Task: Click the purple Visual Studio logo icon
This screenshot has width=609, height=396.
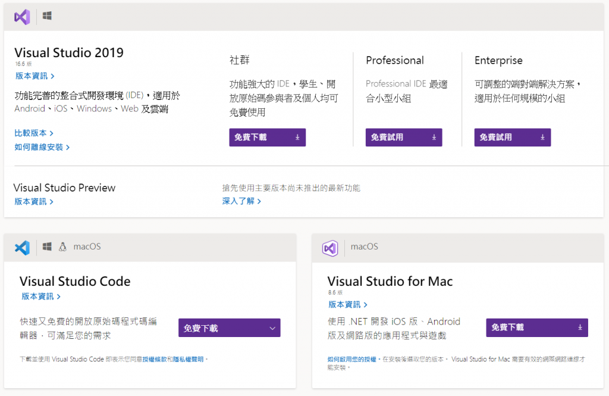Action: (22, 17)
